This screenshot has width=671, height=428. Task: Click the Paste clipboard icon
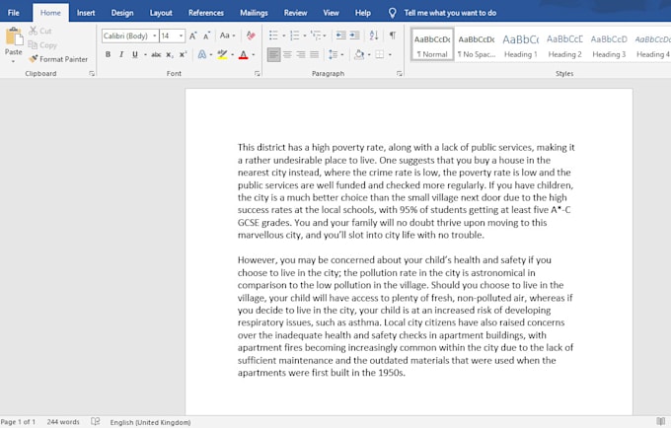(x=14, y=36)
